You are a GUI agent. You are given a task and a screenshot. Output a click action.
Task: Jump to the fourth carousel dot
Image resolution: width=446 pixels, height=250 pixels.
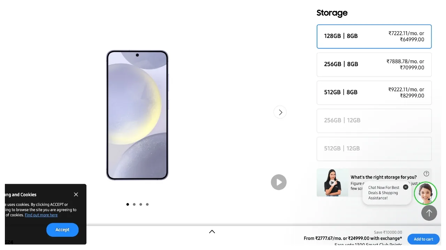(x=147, y=204)
